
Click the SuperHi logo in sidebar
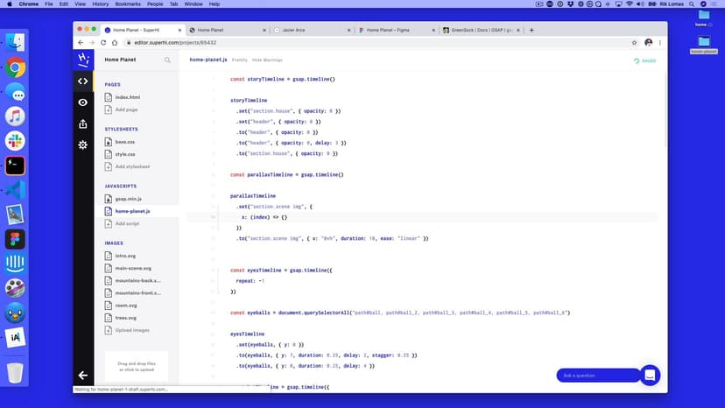[83, 60]
